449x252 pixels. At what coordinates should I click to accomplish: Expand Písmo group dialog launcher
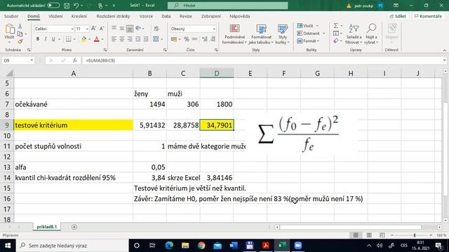(105, 50)
